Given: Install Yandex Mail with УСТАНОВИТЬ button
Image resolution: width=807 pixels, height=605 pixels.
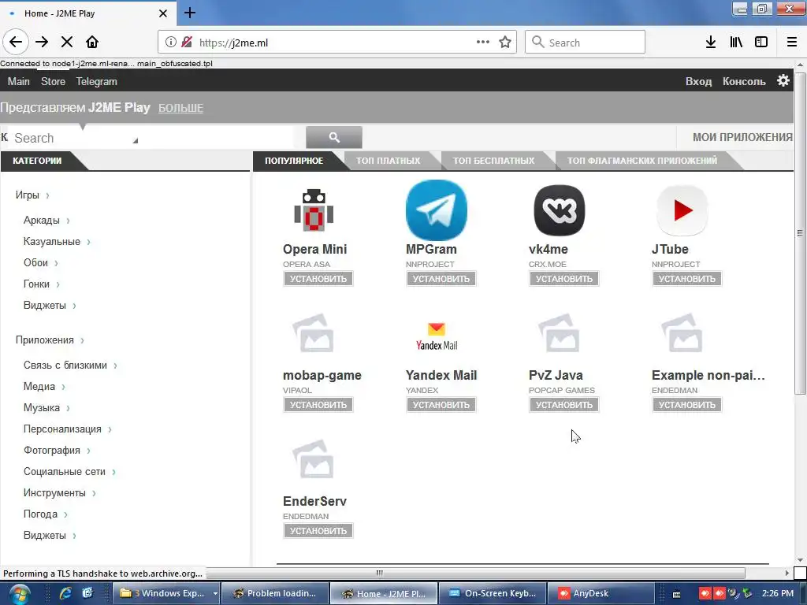Looking at the screenshot, I should click(441, 405).
